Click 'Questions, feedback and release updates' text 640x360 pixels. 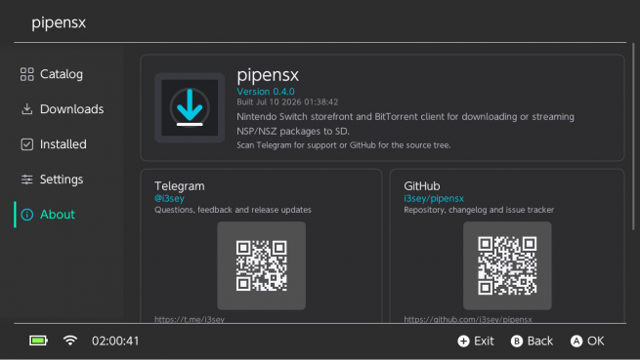(x=233, y=210)
